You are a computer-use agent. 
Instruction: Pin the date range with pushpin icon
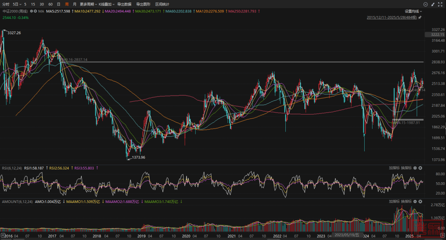[420, 17]
